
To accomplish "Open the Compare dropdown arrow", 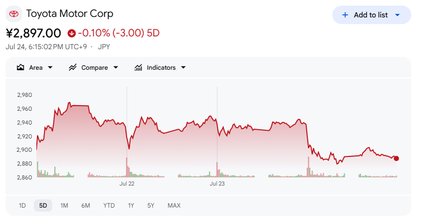I will (116, 67).
